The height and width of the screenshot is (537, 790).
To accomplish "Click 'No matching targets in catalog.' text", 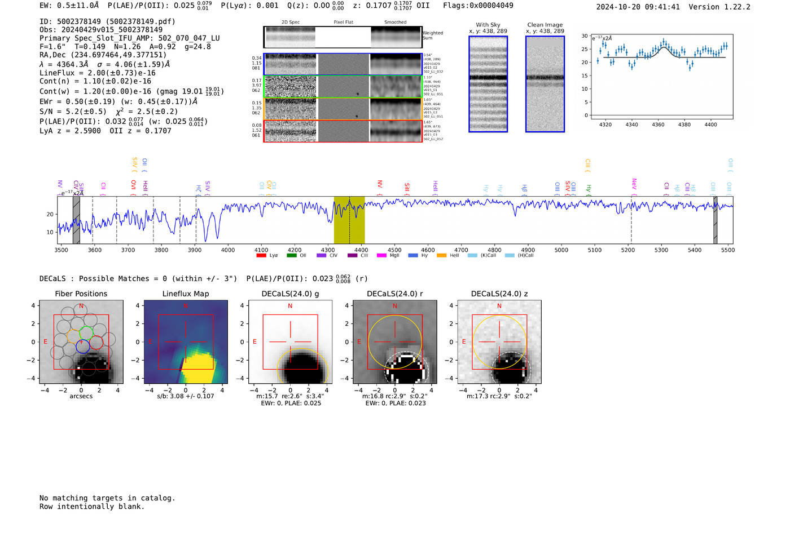I will [107, 498].
